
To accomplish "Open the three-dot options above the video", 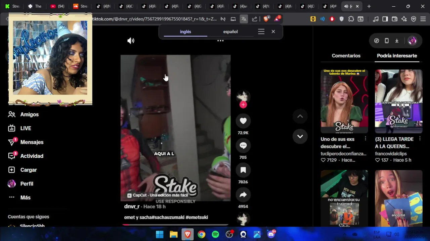I will (220, 41).
